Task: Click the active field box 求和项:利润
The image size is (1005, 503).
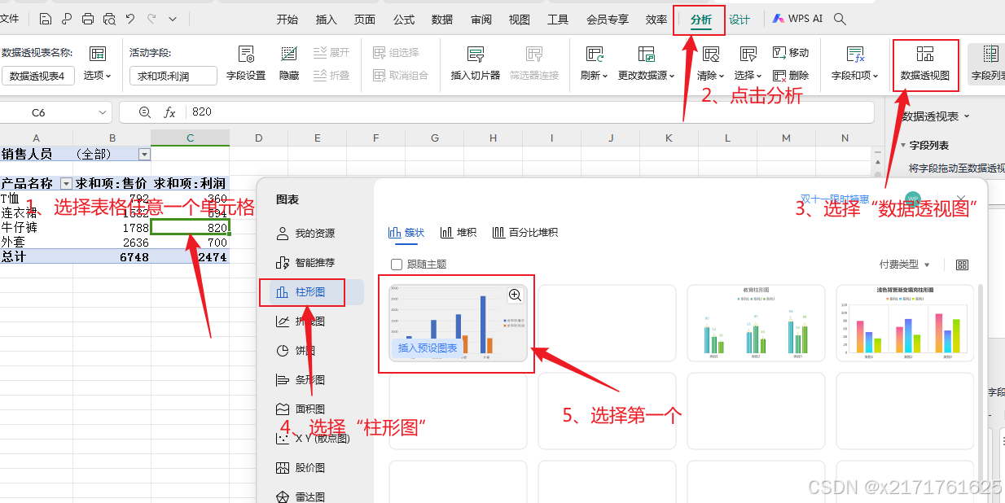Action: 173,76
